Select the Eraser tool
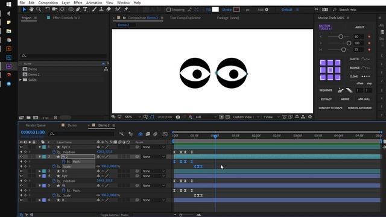386x217 pixels. click(109, 10)
